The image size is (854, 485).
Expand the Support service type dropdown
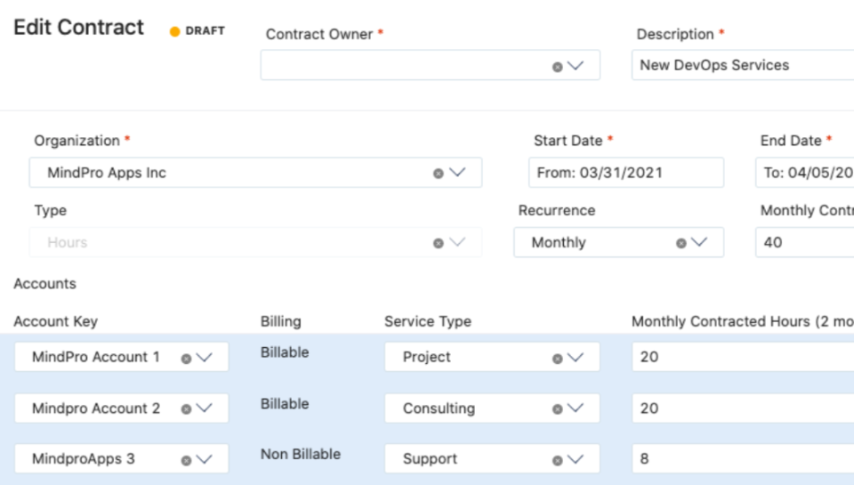coord(576,459)
